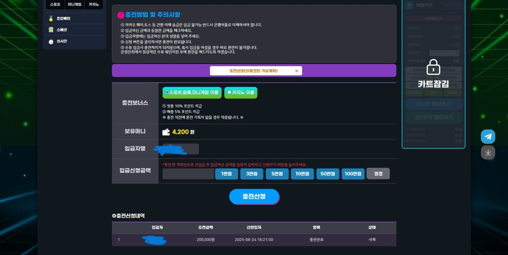
Task: Click the red 선입금 deposit notice text
Action: point(234,165)
